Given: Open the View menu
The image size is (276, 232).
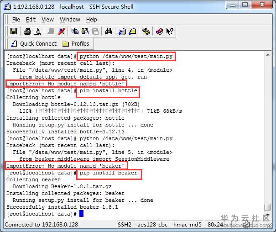Looking at the screenshot, I should (x=47, y=19).
